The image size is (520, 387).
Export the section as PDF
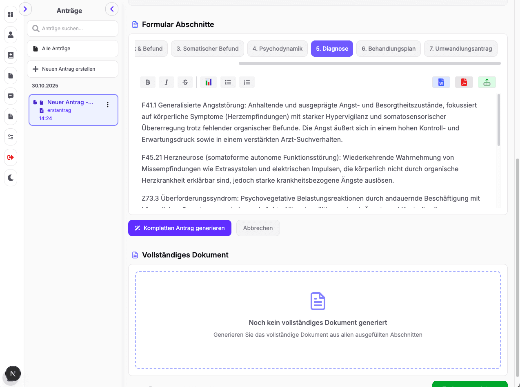point(464,82)
